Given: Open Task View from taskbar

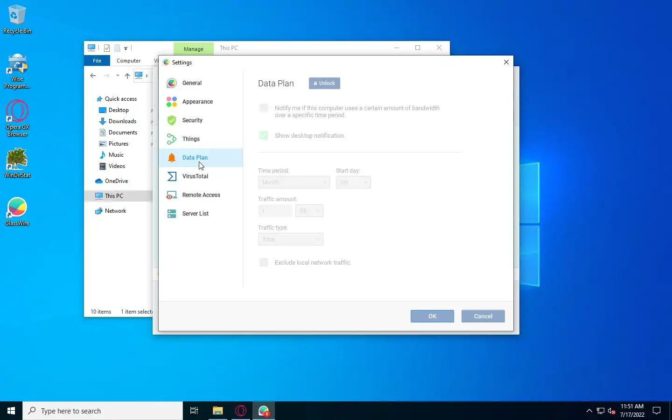Looking at the screenshot, I should pos(194,411).
